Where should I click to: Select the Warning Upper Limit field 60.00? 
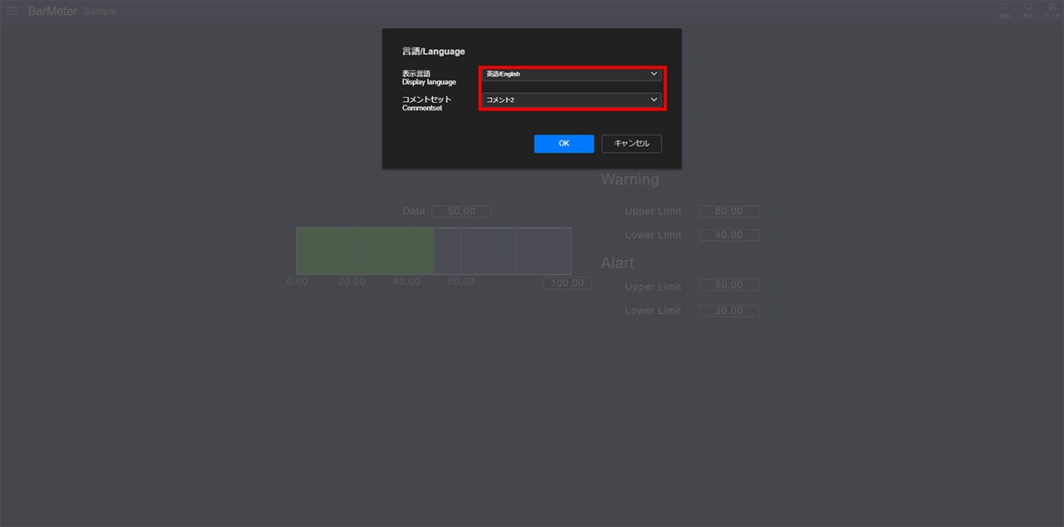[x=729, y=212]
